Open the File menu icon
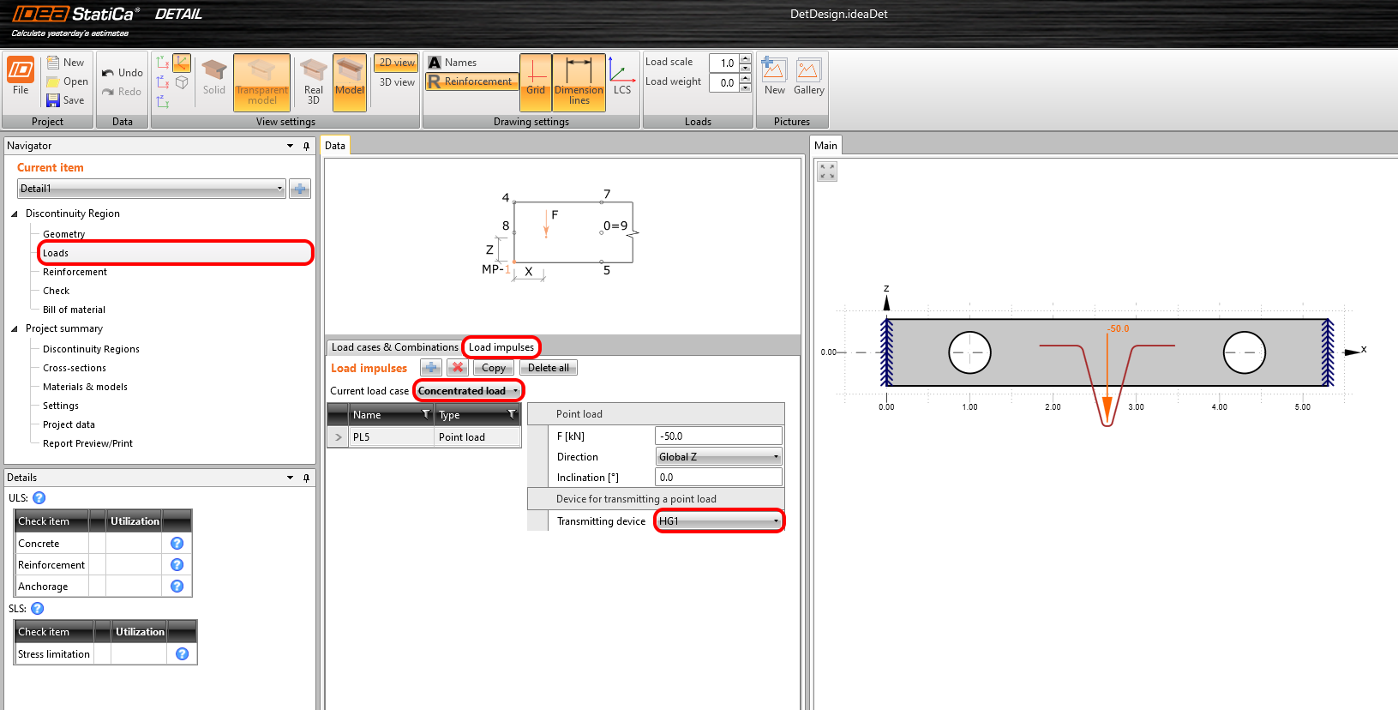Image resolution: width=1398 pixels, height=710 pixels. [21, 75]
